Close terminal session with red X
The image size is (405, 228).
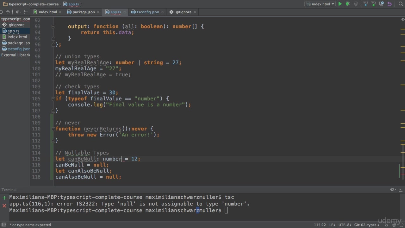4,206
